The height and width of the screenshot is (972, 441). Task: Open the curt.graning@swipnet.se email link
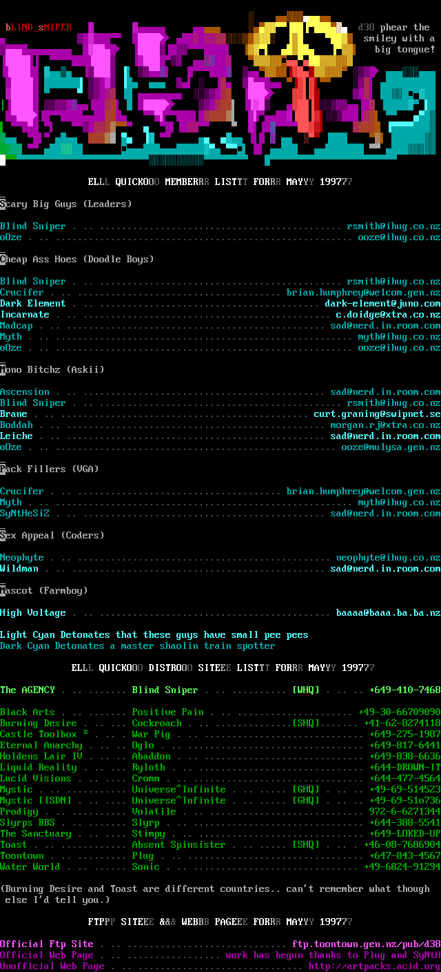(x=377, y=414)
